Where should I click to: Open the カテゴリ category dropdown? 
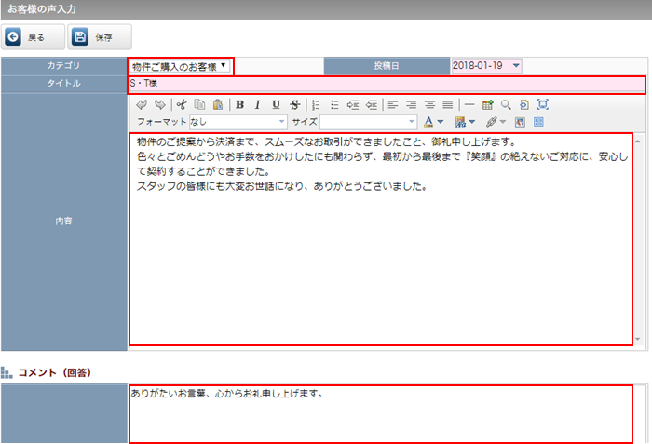(x=180, y=66)
